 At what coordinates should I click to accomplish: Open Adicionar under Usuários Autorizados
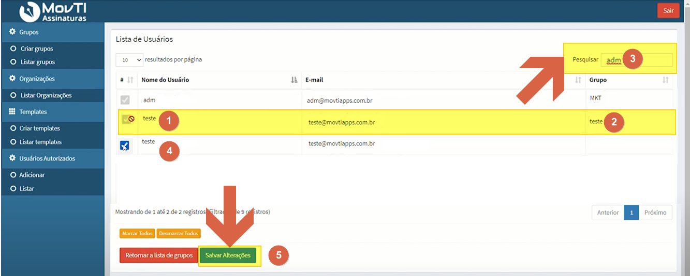[32, 175]
